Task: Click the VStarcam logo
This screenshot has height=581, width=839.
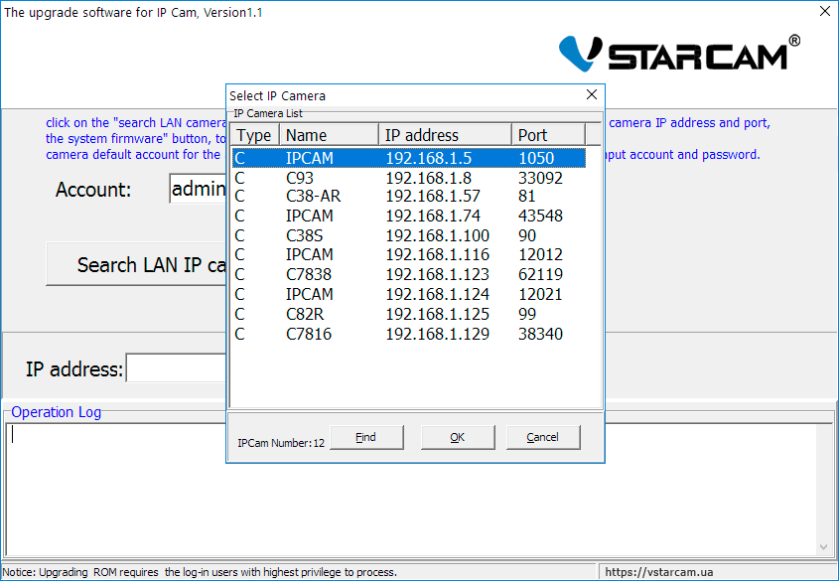Action: [x=679, y=54]
